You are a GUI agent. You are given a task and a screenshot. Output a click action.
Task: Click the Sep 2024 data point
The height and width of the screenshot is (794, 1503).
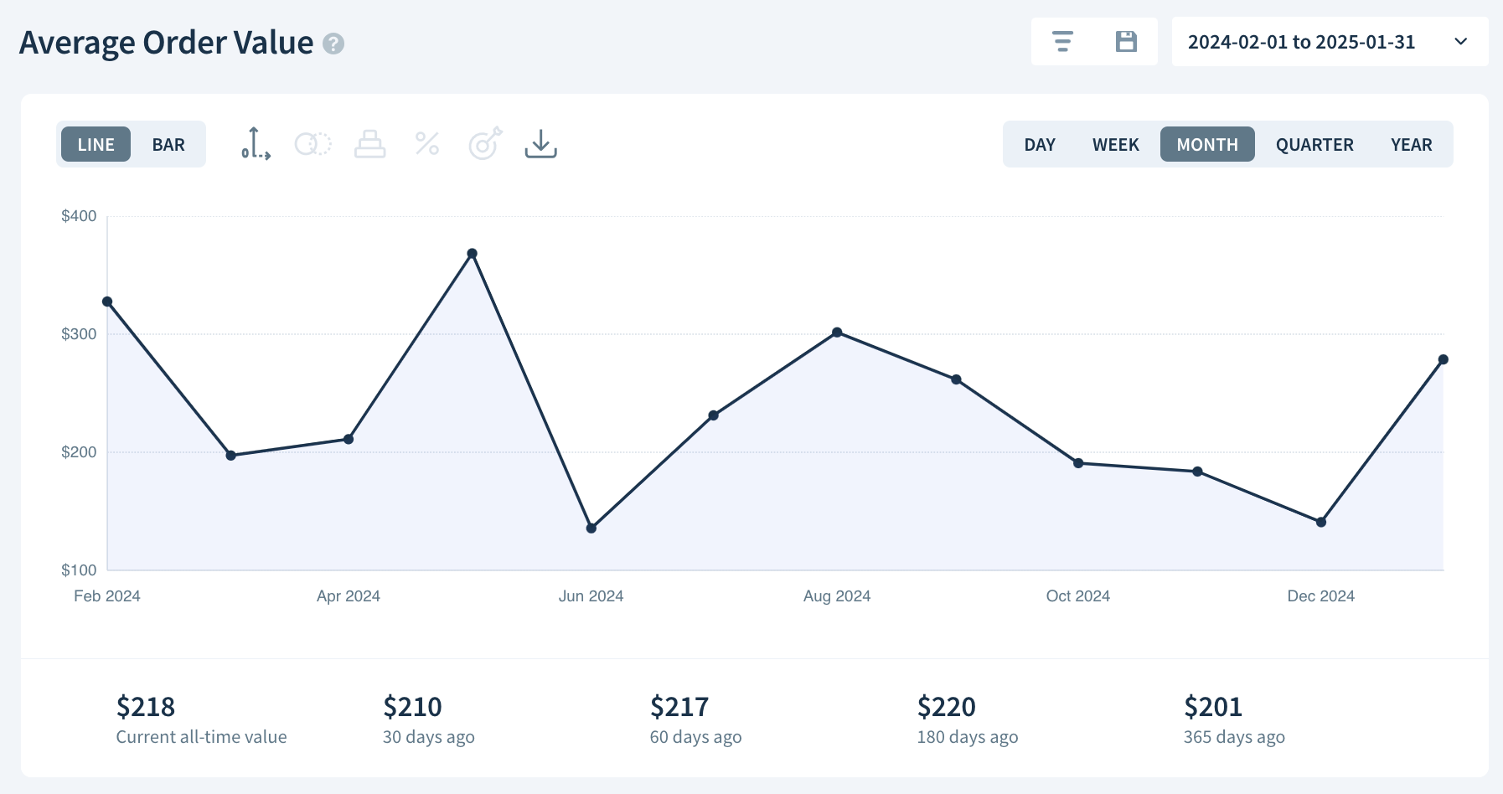(x=956, y=379)
